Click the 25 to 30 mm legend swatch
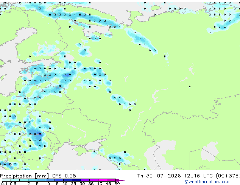Image resolution: width=240 pixels, height=185 pixels. pos(76,180)
